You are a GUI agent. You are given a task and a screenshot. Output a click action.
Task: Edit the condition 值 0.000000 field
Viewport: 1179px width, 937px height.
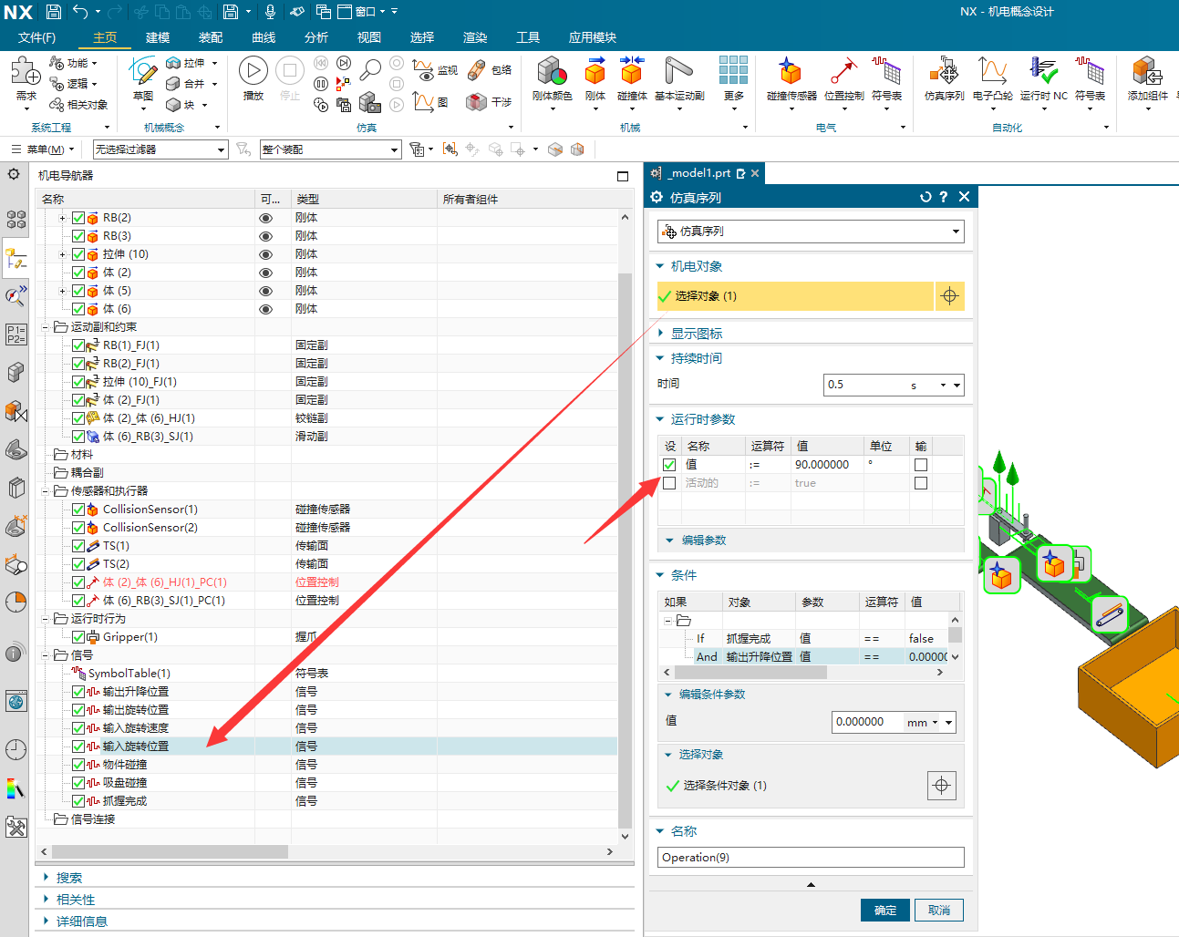[x=866, y=722]
